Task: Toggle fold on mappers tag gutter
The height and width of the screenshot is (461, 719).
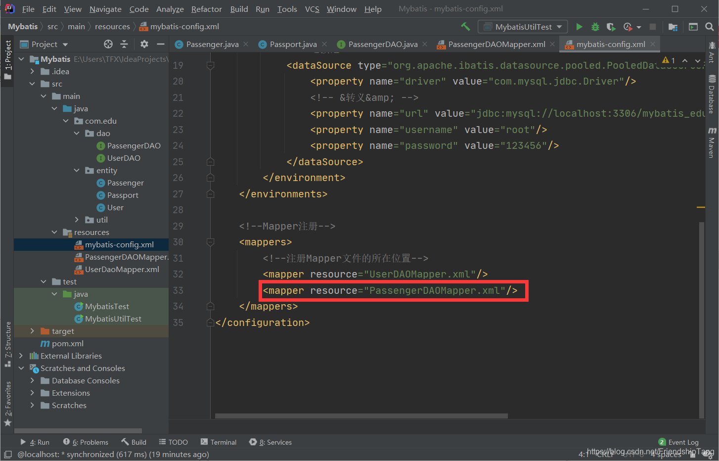Action: point(210,242)
